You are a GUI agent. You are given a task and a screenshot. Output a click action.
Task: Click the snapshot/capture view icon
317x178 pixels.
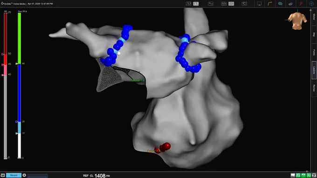point(244,4)
